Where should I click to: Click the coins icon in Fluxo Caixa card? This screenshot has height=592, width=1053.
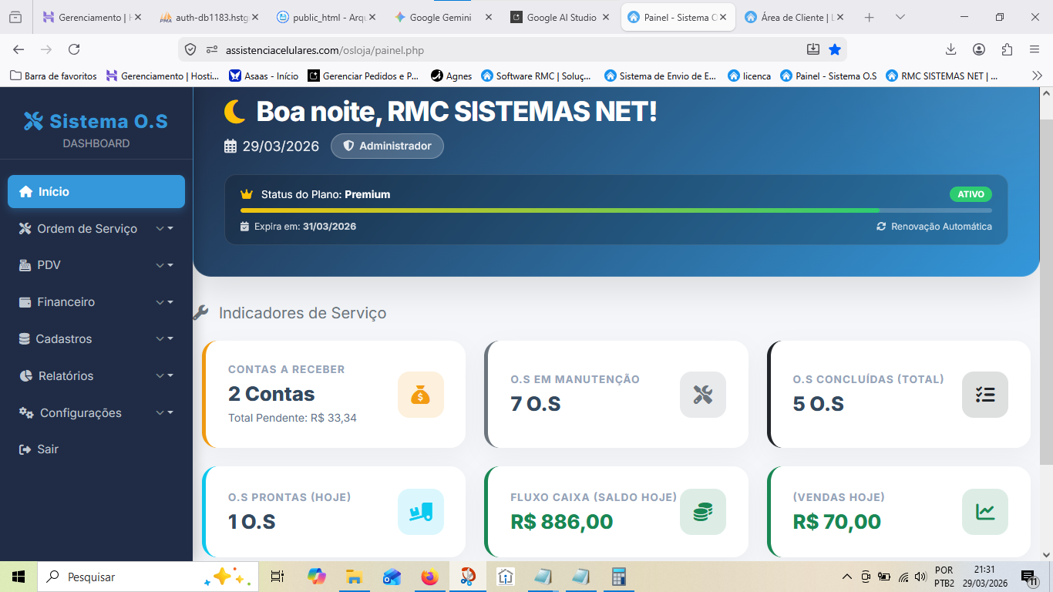[702, 512]
